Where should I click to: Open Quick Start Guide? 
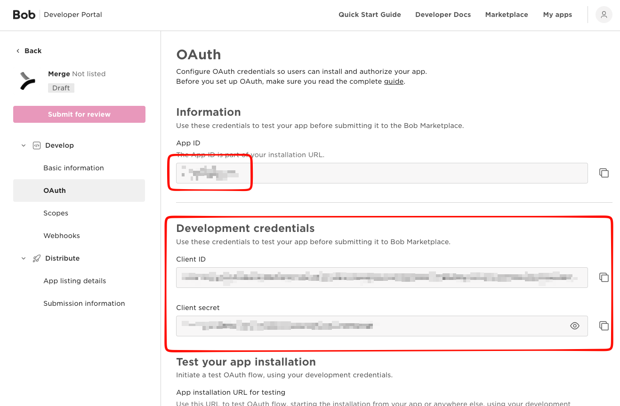[370, 15]
